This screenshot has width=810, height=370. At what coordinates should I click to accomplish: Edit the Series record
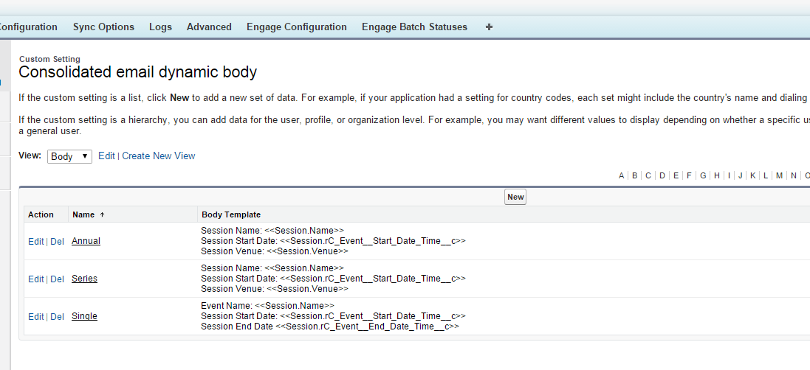coord(35,279)
